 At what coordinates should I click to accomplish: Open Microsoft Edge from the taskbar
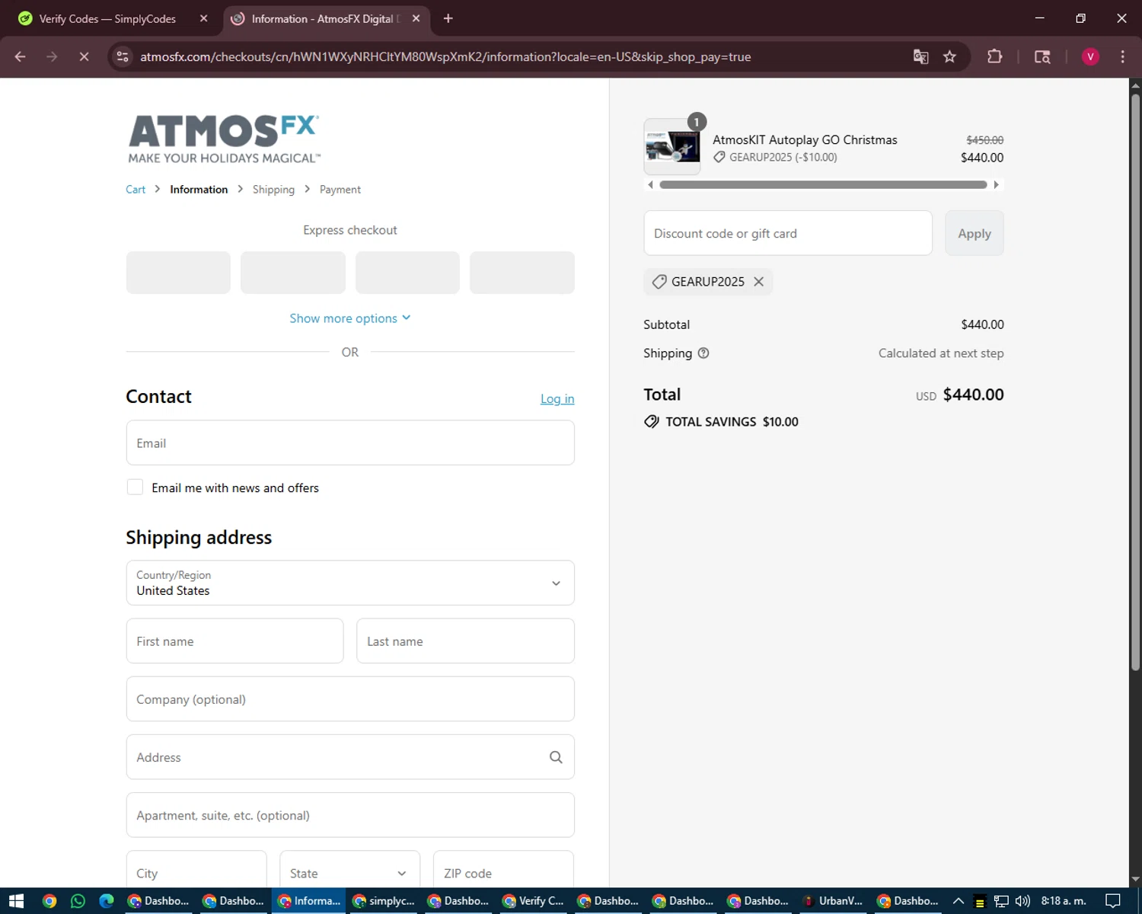click(107, 901)
